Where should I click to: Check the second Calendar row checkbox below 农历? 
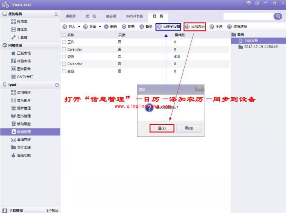pos(64,64)
